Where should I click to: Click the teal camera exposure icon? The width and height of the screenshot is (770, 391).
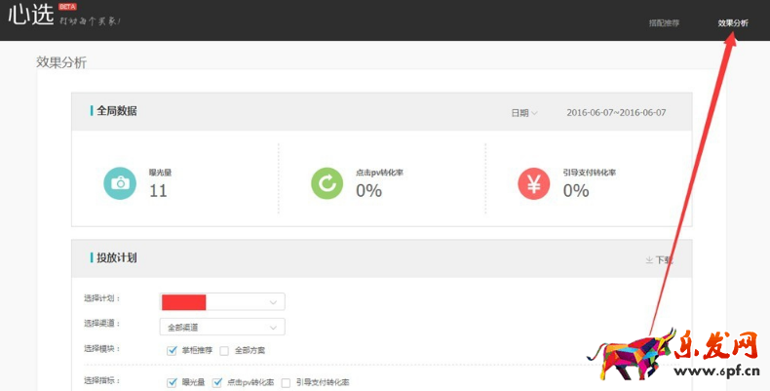point(120,183)
